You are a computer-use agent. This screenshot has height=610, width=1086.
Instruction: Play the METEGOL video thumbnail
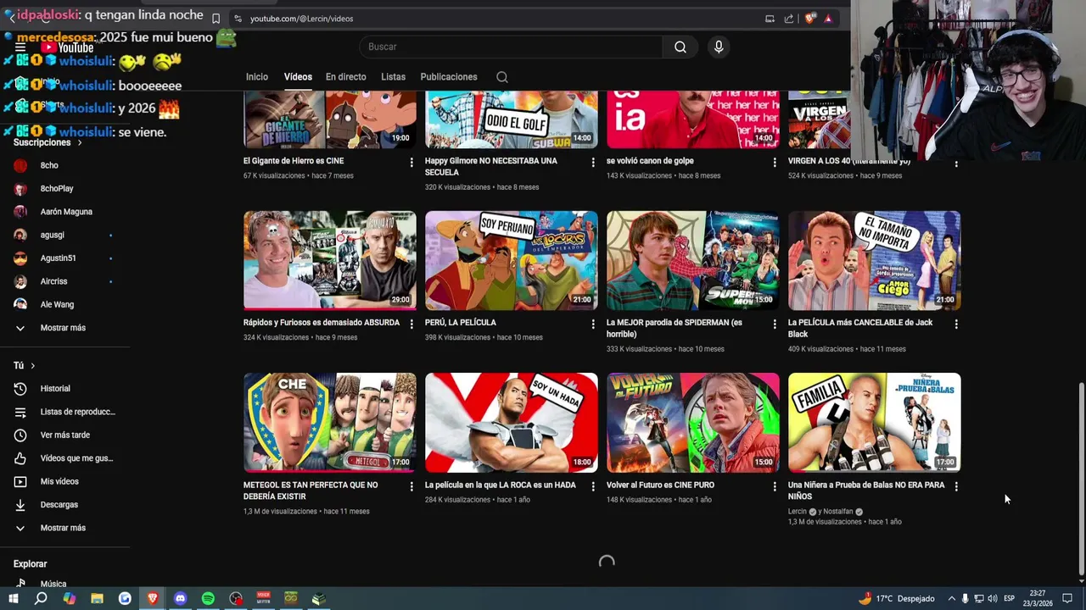330,423
